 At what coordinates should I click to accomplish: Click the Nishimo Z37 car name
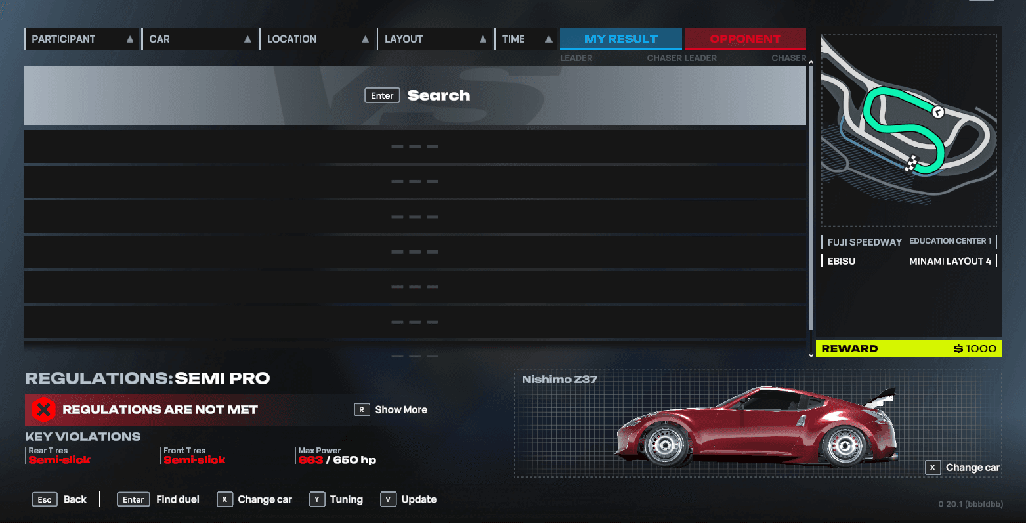[559, 379]
